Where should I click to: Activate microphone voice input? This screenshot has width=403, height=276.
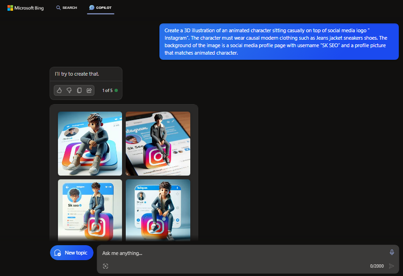392,252
